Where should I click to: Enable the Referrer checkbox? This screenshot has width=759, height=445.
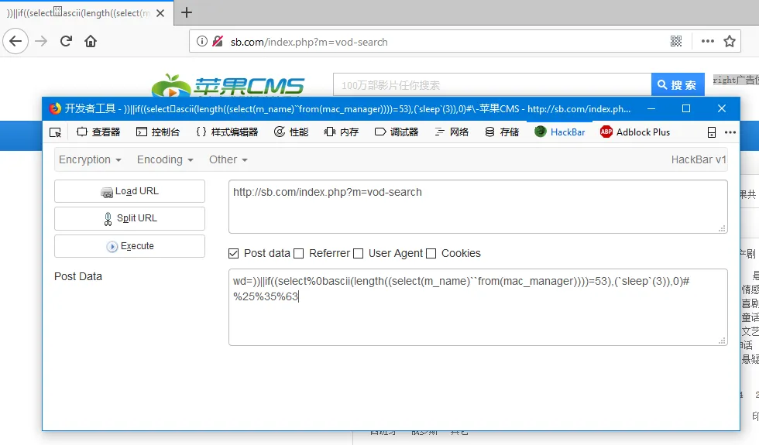299,253
